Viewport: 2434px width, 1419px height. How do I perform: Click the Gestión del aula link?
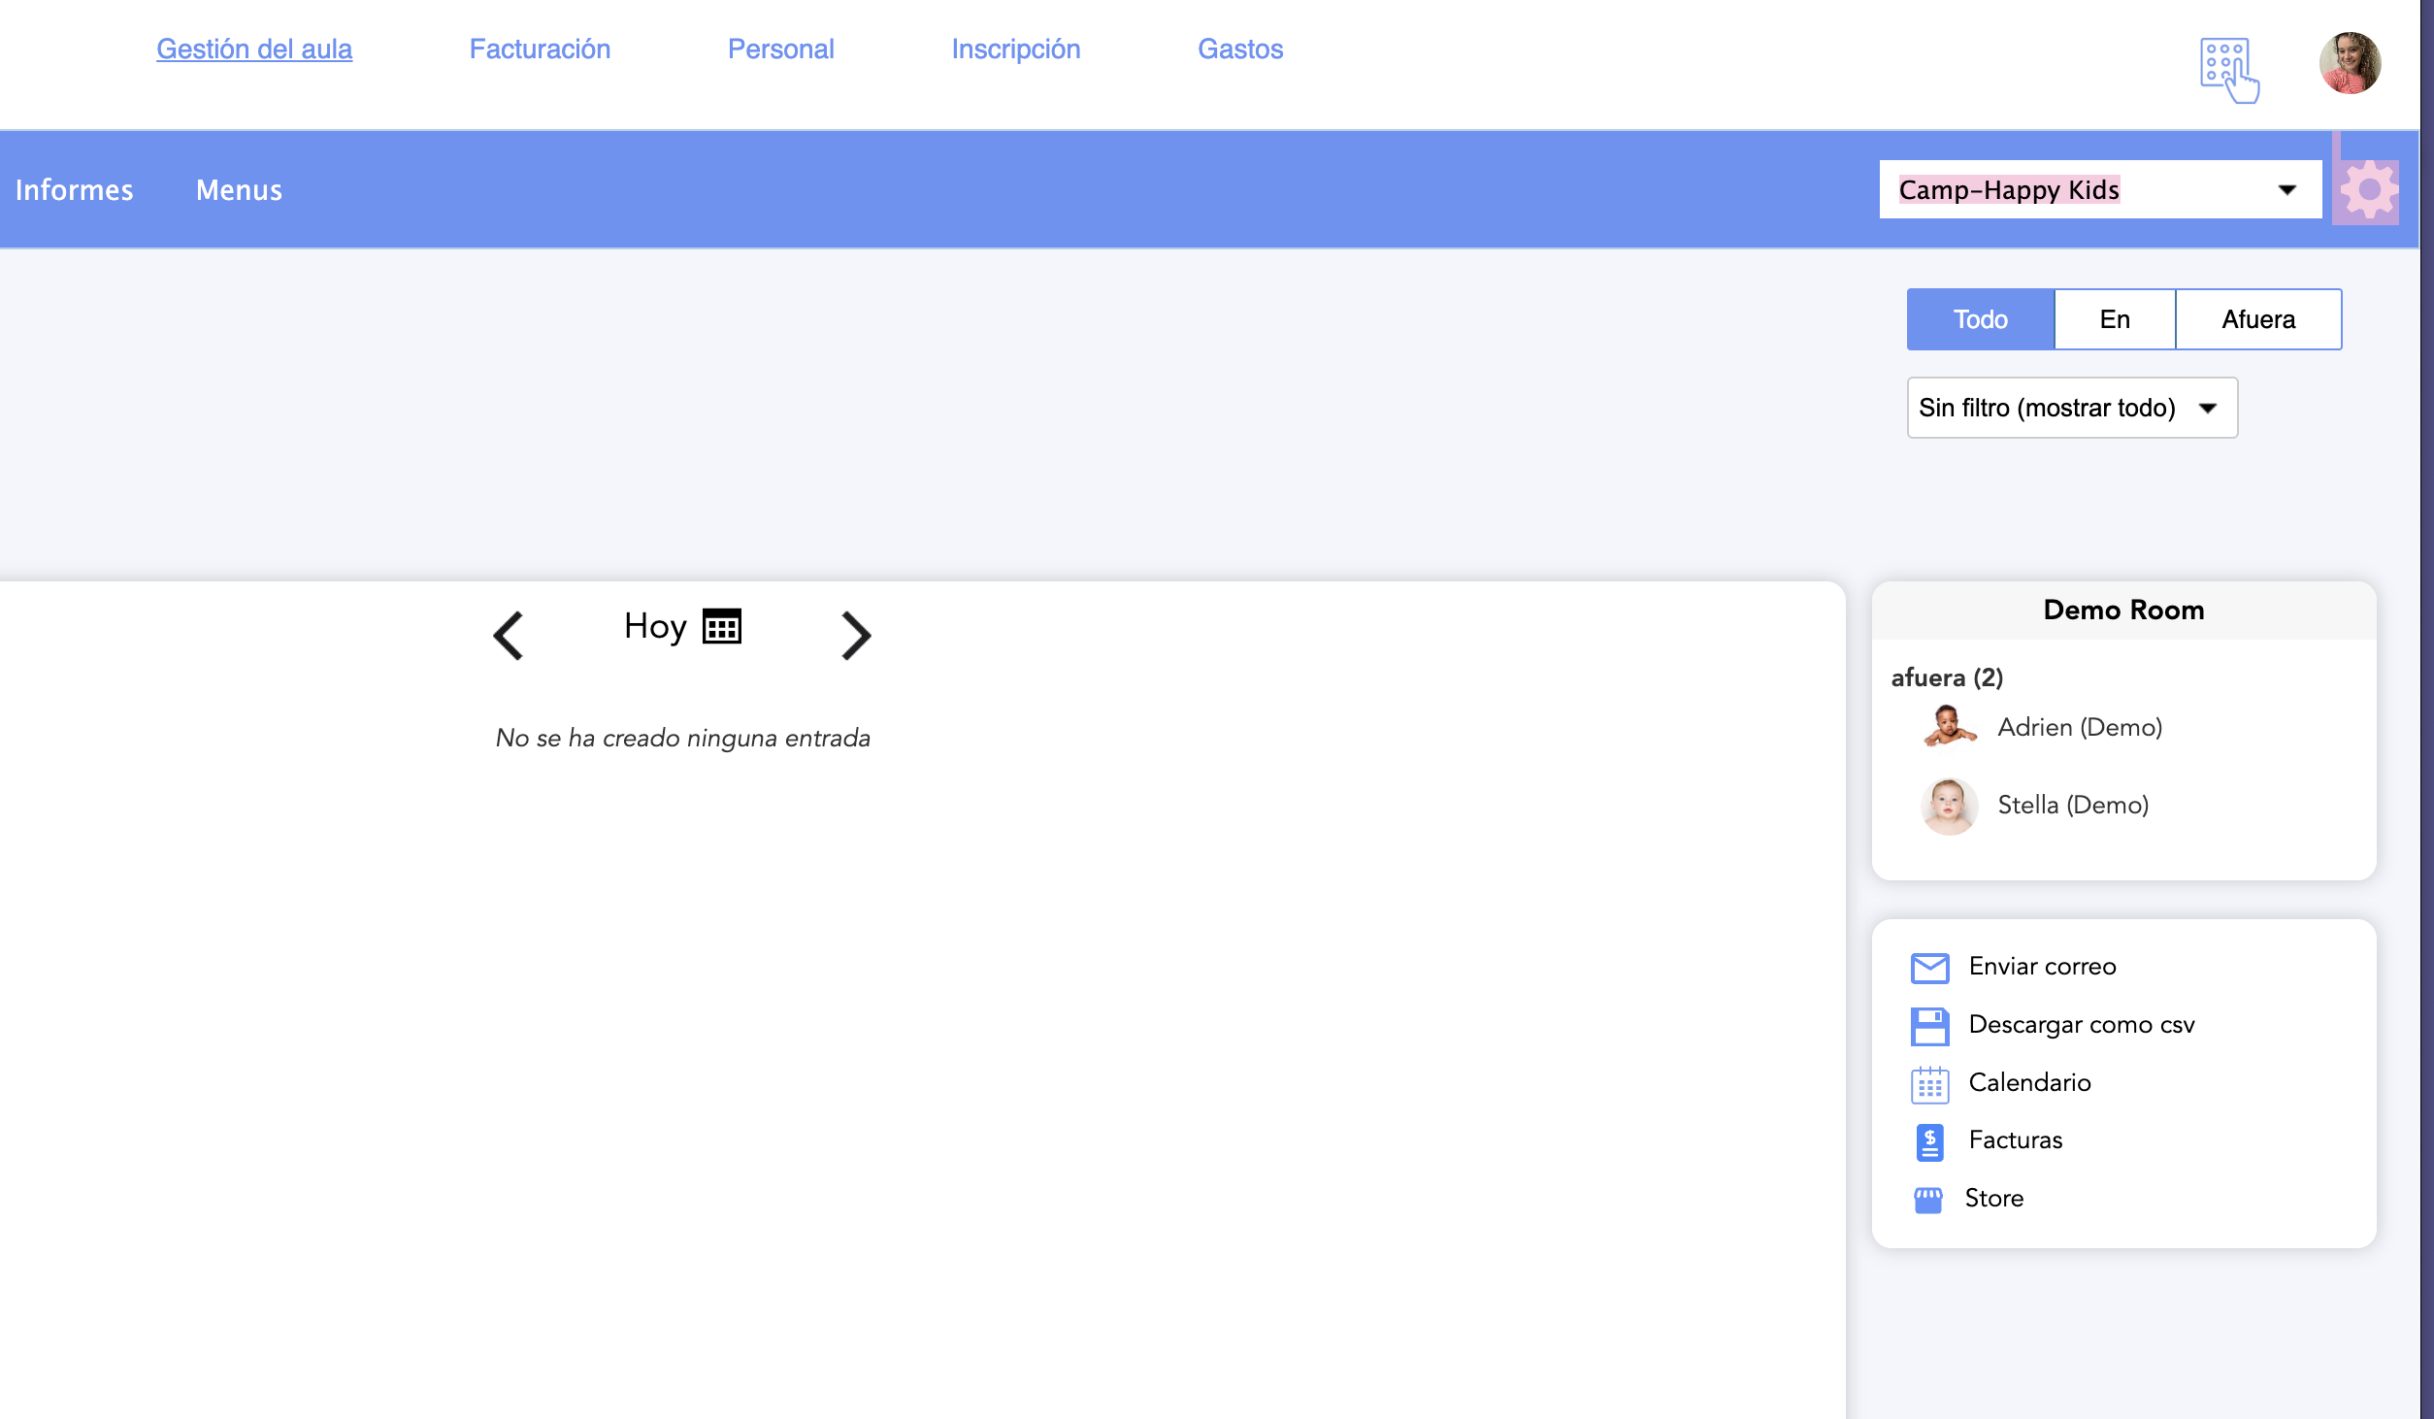[254, 49]
